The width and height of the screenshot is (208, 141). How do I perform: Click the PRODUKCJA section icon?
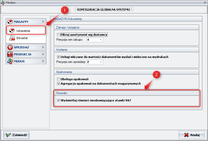[x=10, y=54]
